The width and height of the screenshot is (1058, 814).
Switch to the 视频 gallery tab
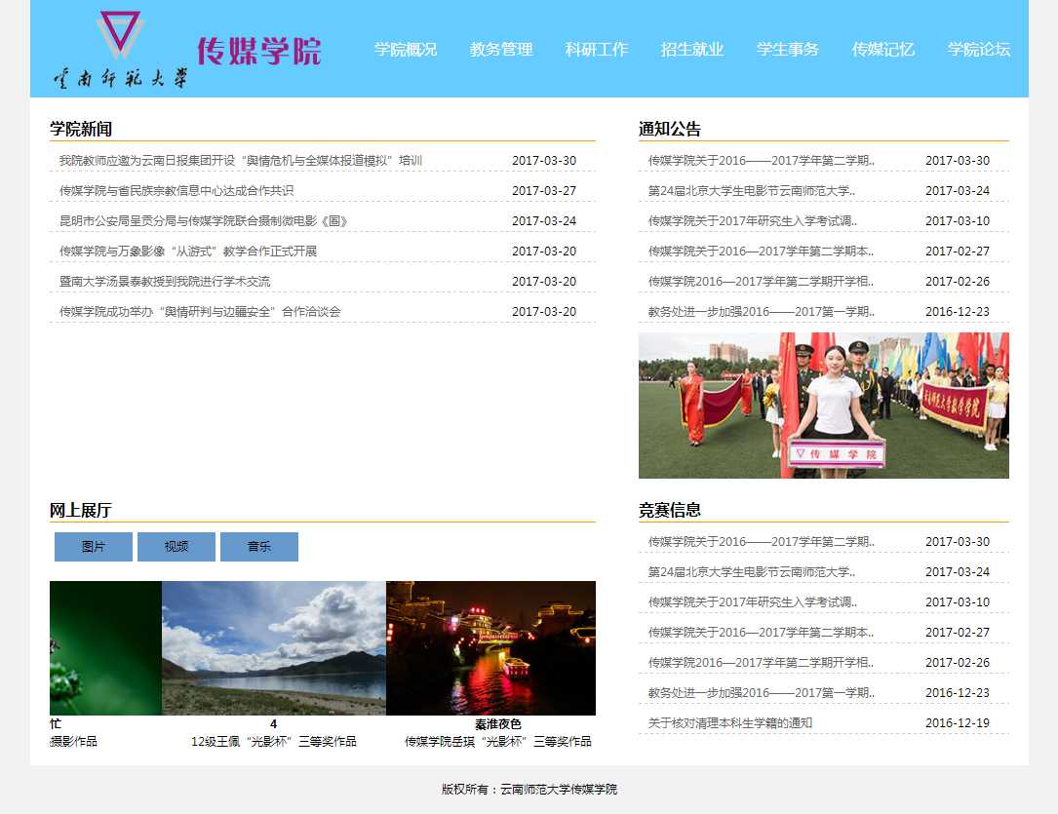[176, 547]
